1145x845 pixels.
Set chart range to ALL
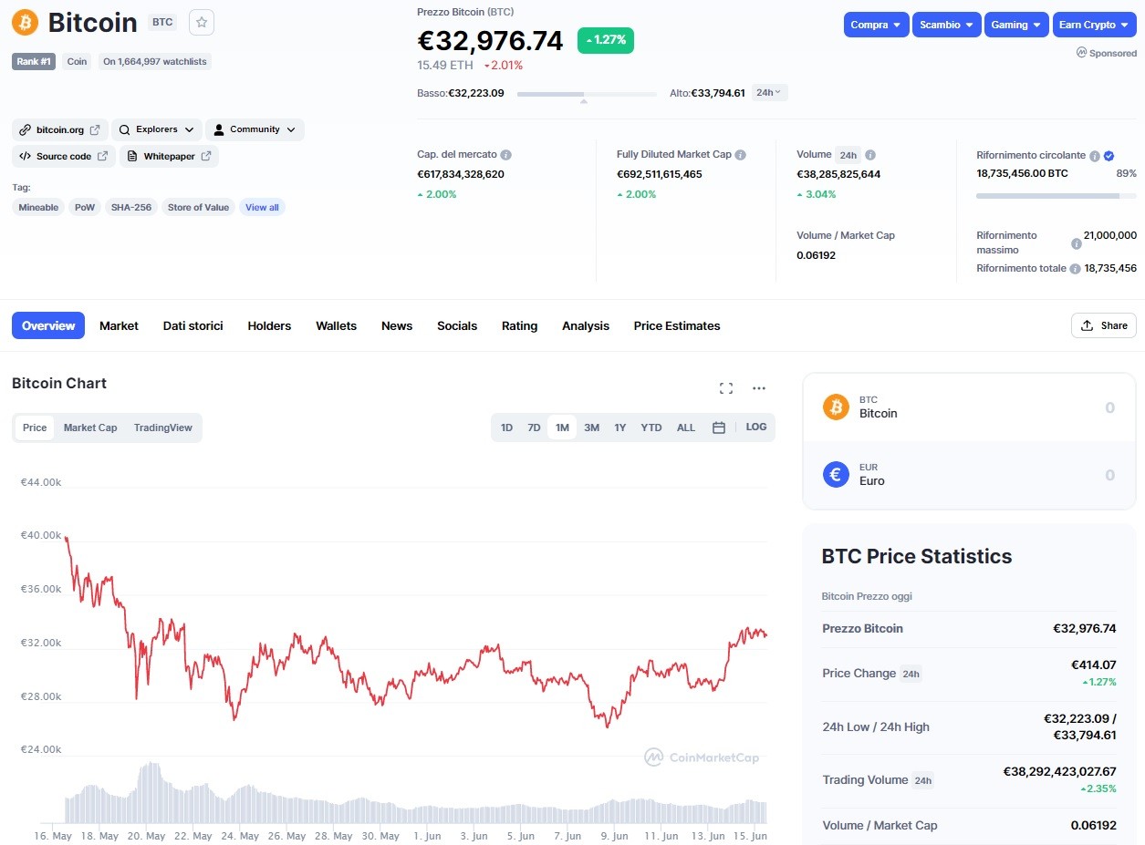(686, 428)
